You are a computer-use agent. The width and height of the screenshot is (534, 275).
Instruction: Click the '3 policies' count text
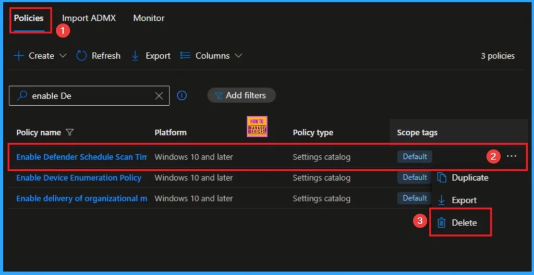497,56
